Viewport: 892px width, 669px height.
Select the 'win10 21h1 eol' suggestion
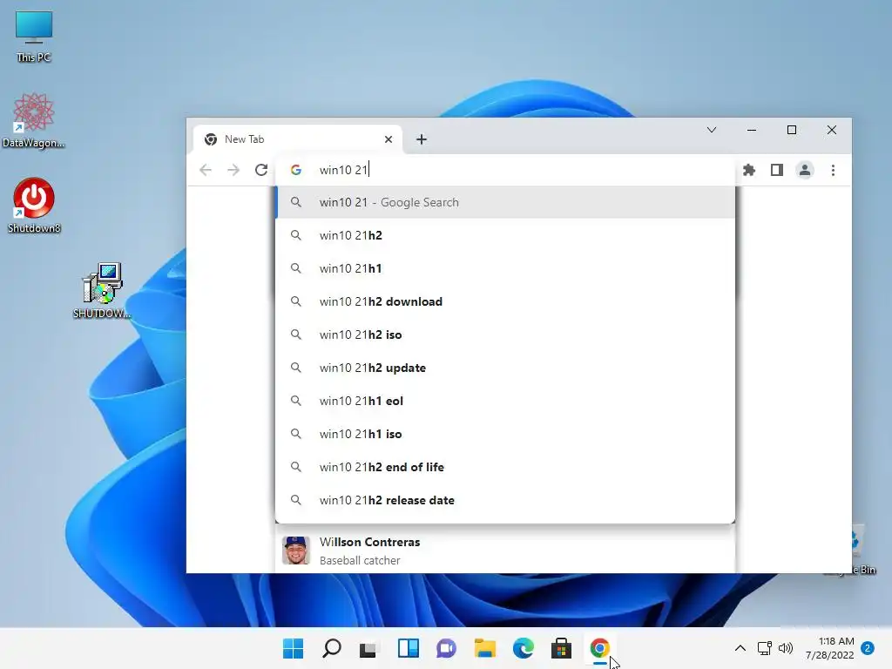[x=505, y=401]
